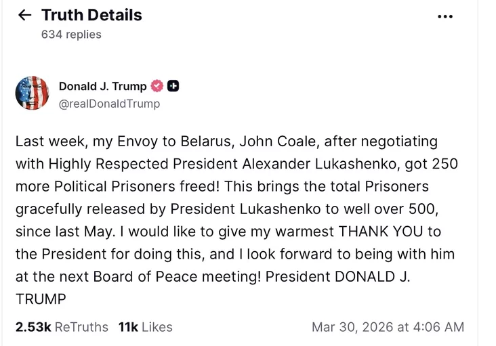Open the three-dot more options menu
Image resolution: width=496 pixels, height=346 pixels.
pyautogui.click(x=445, y=16)
